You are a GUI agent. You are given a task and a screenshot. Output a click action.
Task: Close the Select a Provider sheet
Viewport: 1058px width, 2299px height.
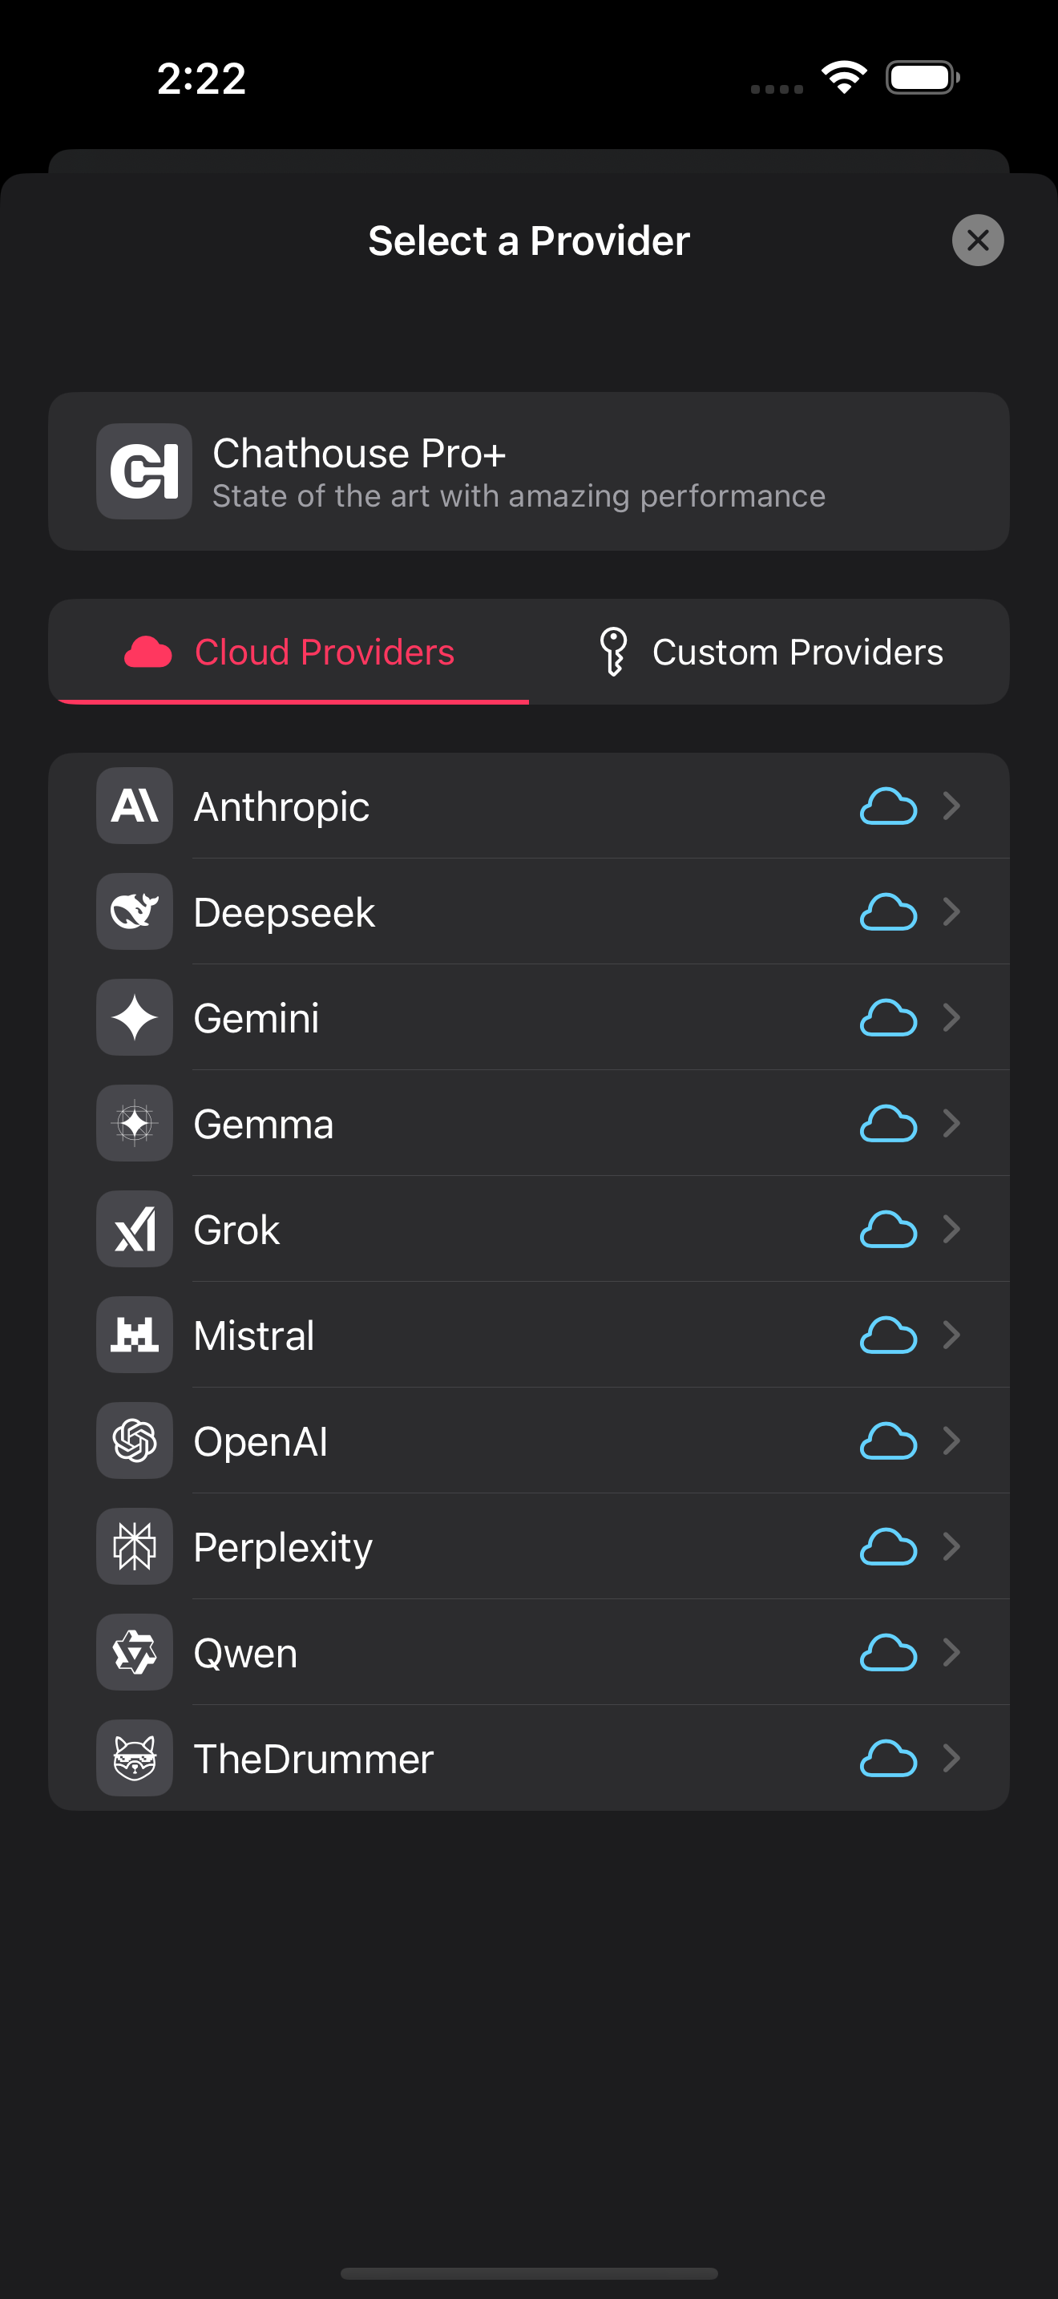tap(978, 240)
